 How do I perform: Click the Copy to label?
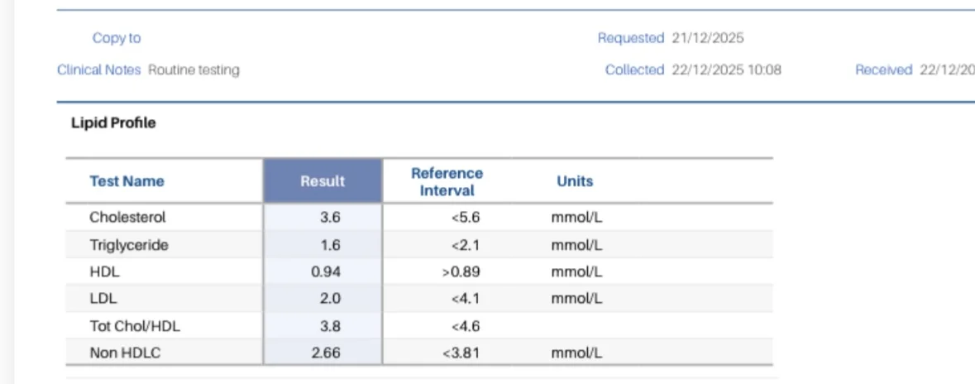(117, 38)
